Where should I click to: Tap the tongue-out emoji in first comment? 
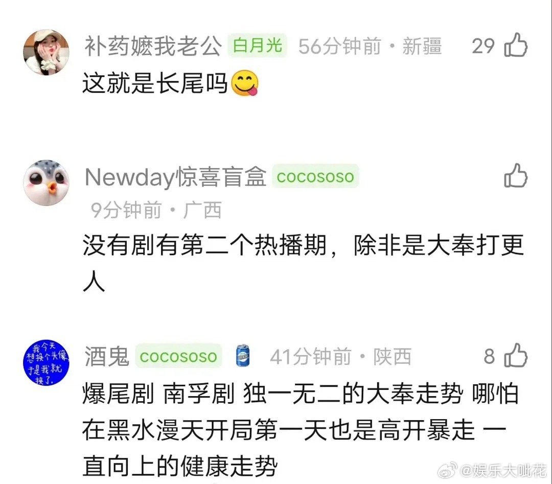[245, 83]
